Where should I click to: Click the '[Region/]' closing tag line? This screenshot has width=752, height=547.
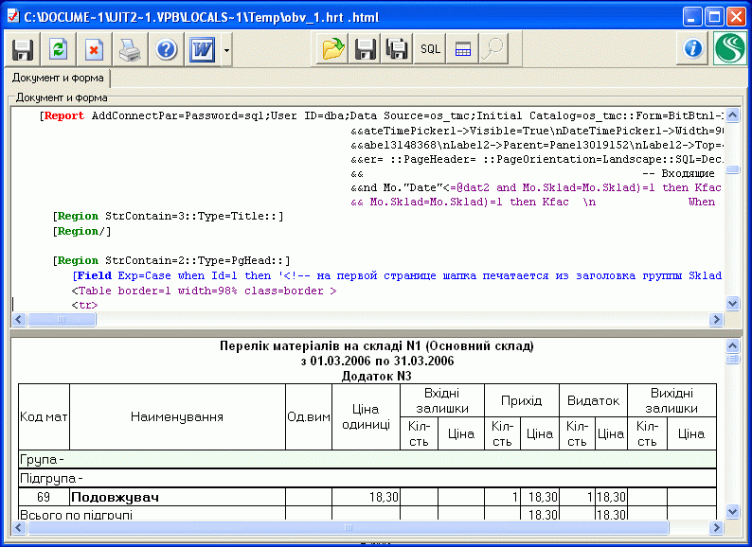coord(81,231)
